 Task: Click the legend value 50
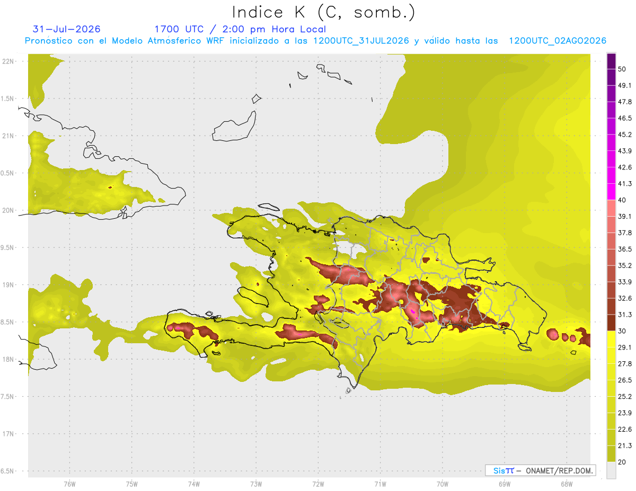pyautogui.click(x=622, y=69)
